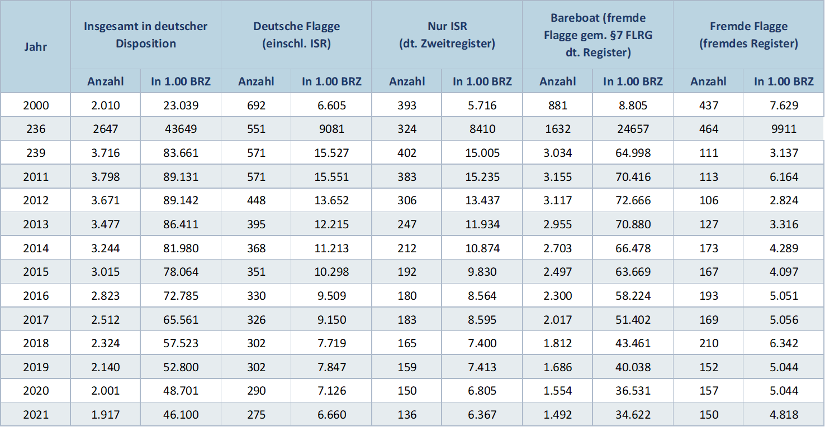Click the value "3.244" in the 2014 row
This screenshot has width=825, height=427.
click(106, 248)
